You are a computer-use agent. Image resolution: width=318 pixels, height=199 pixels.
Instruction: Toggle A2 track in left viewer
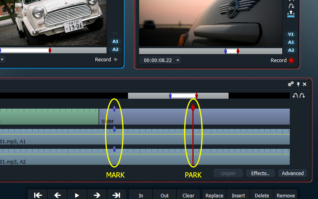click(x=115, y=49)
